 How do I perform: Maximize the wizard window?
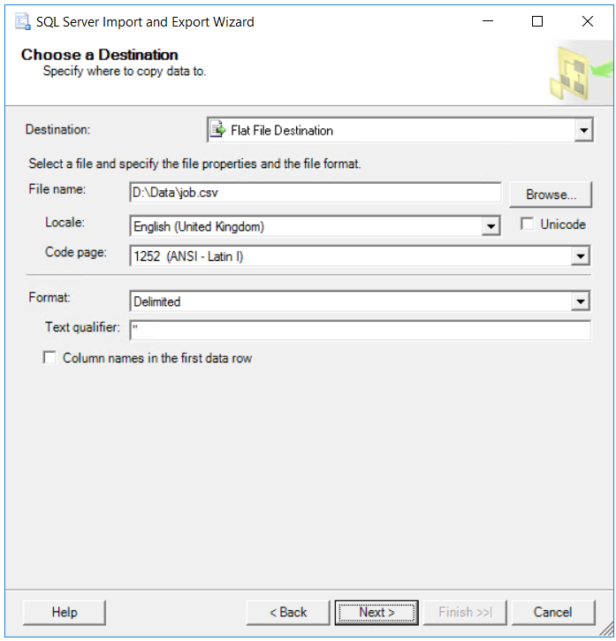point(537,21)
